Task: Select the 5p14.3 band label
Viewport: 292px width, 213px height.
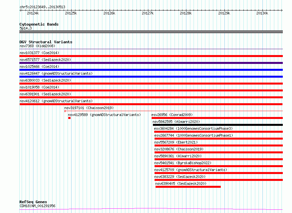Action: [26, 28]
